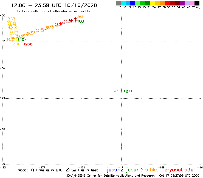Click the '12' label under the color scale

click(134, 7)
